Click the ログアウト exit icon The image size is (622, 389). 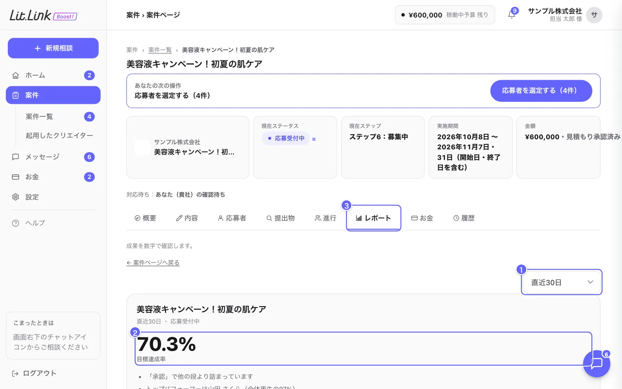coord(16,373)
